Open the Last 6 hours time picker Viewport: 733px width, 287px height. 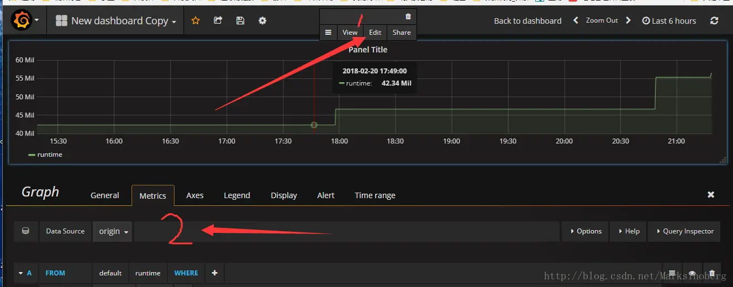669,21
